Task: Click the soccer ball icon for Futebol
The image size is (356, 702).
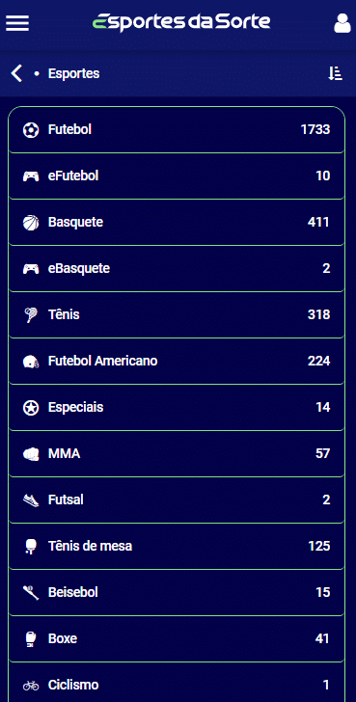Action: click(x=31, y=130)
